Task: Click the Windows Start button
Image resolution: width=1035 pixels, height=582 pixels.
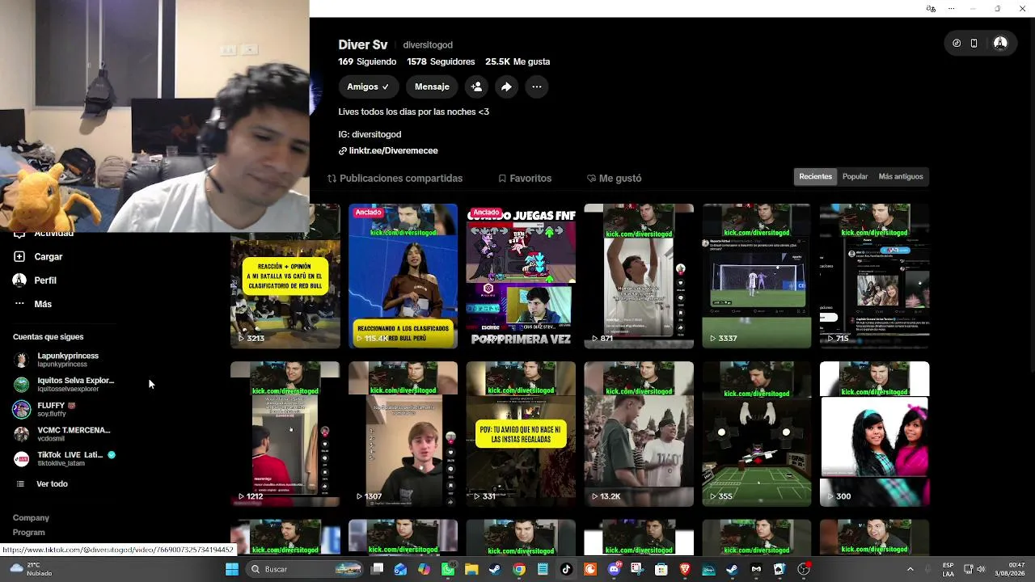Action: coord(232,569)
